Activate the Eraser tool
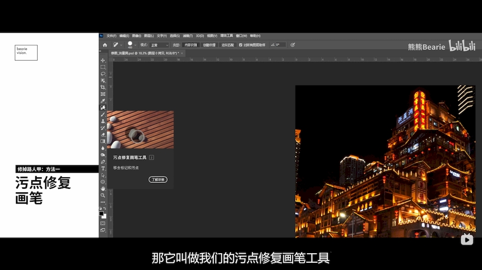Viewport: 482px width, 270px height. [x=103, y=135]
